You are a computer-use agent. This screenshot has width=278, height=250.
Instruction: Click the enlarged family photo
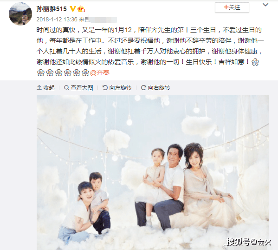pos(153,172)
